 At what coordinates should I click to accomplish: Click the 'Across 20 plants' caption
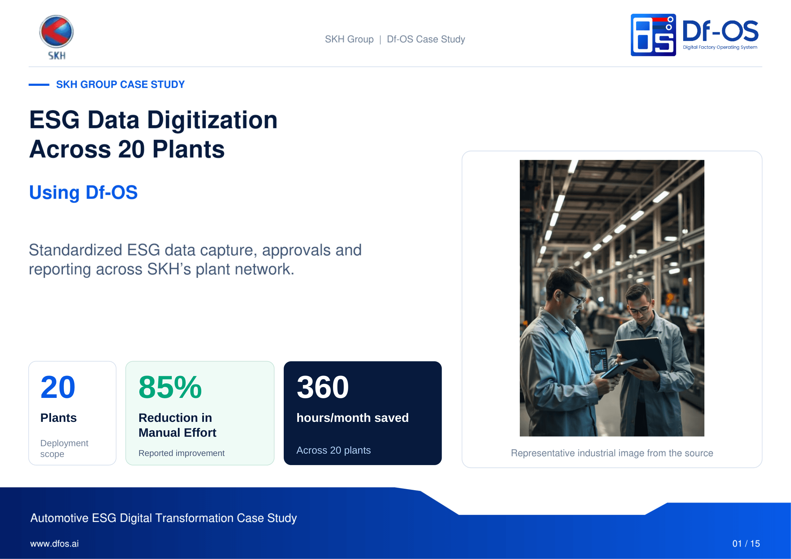click(334, 450)
